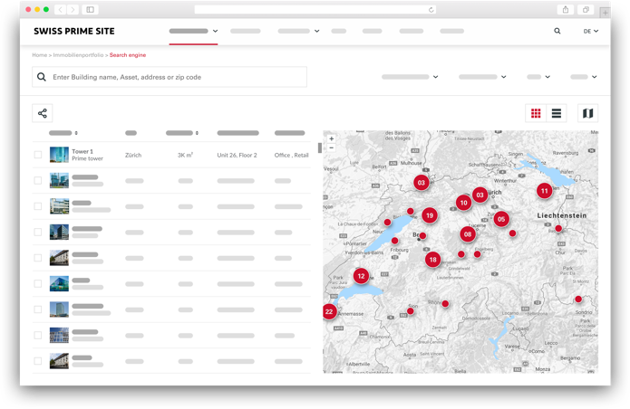The width and height of the screenshot is (630, 409).
Task: Open the first filter dropdown
Action: tap(410, 77)
